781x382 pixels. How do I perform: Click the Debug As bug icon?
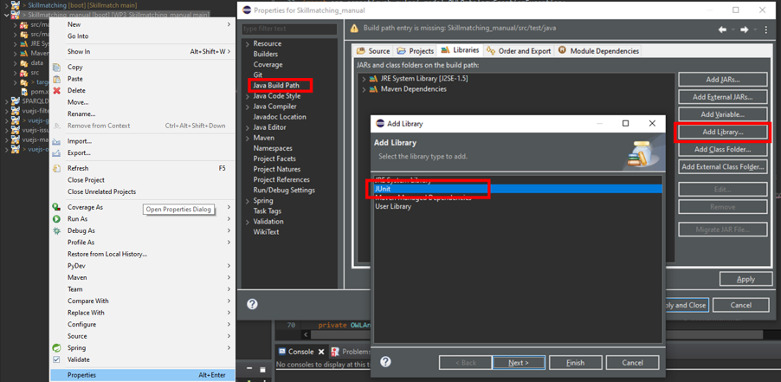click(57, 230)
